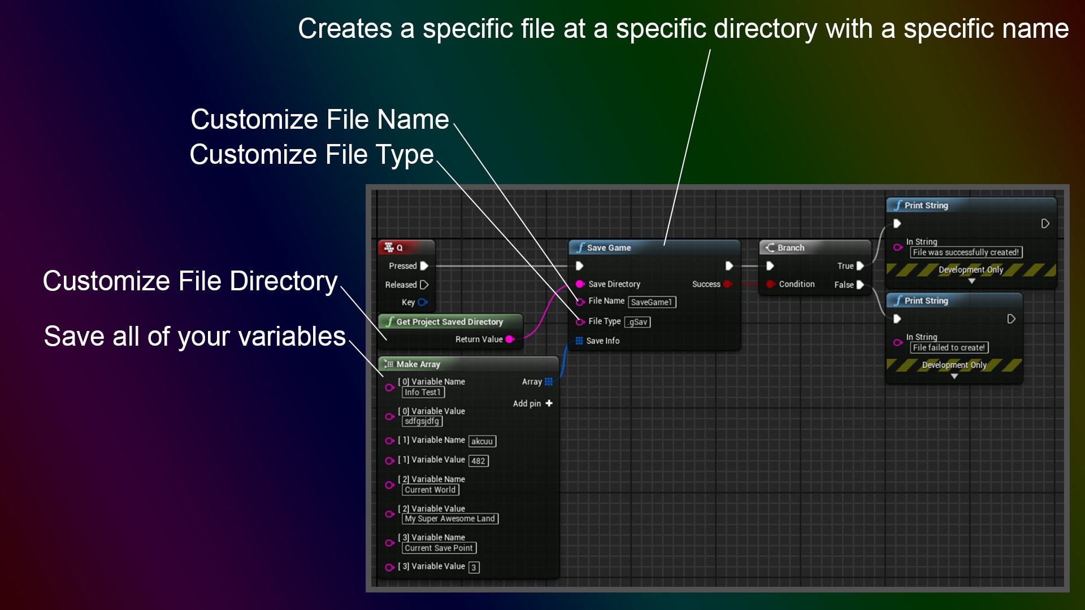Viewport: 1085px width, 610px height.
Task: Edit the File Type .gSav field
Action: (x=638, y=321)
